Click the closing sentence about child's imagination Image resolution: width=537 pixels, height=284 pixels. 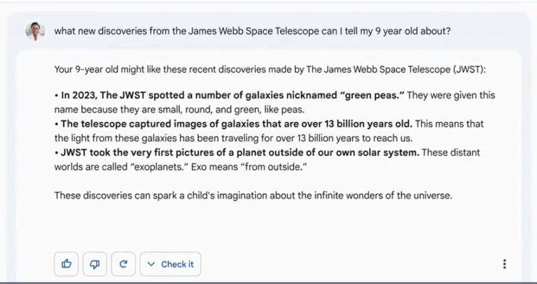(254, 195)
